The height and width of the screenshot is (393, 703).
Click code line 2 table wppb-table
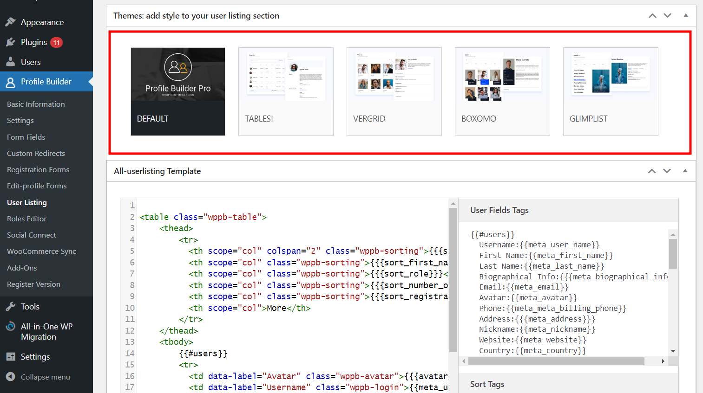pyautogui.click(x=203, y=217)
